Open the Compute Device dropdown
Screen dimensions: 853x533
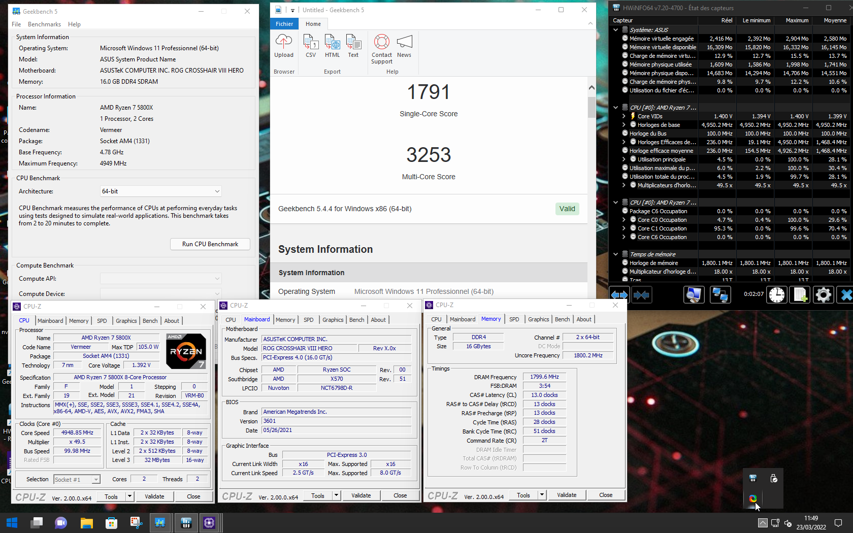160,294
